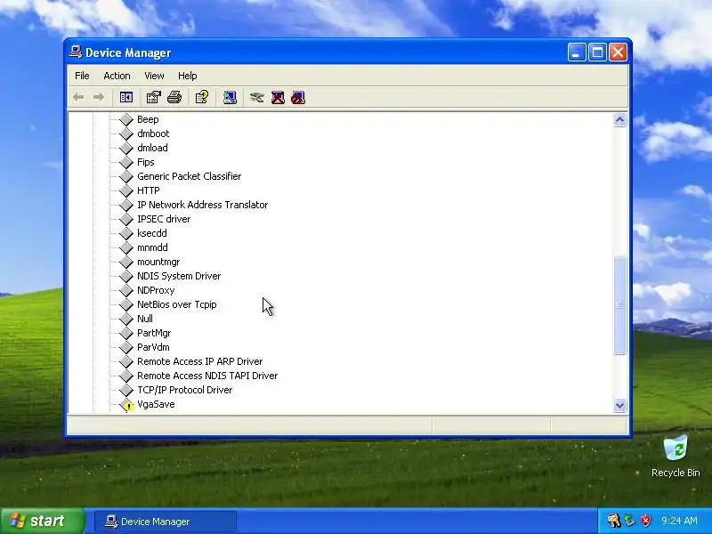Toggle the Show/Hide Console Tree icon
Screen dimensions: 712x534
126,97
